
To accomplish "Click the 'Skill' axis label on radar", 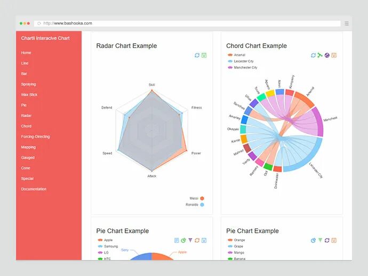I will (x=152, y=85).
